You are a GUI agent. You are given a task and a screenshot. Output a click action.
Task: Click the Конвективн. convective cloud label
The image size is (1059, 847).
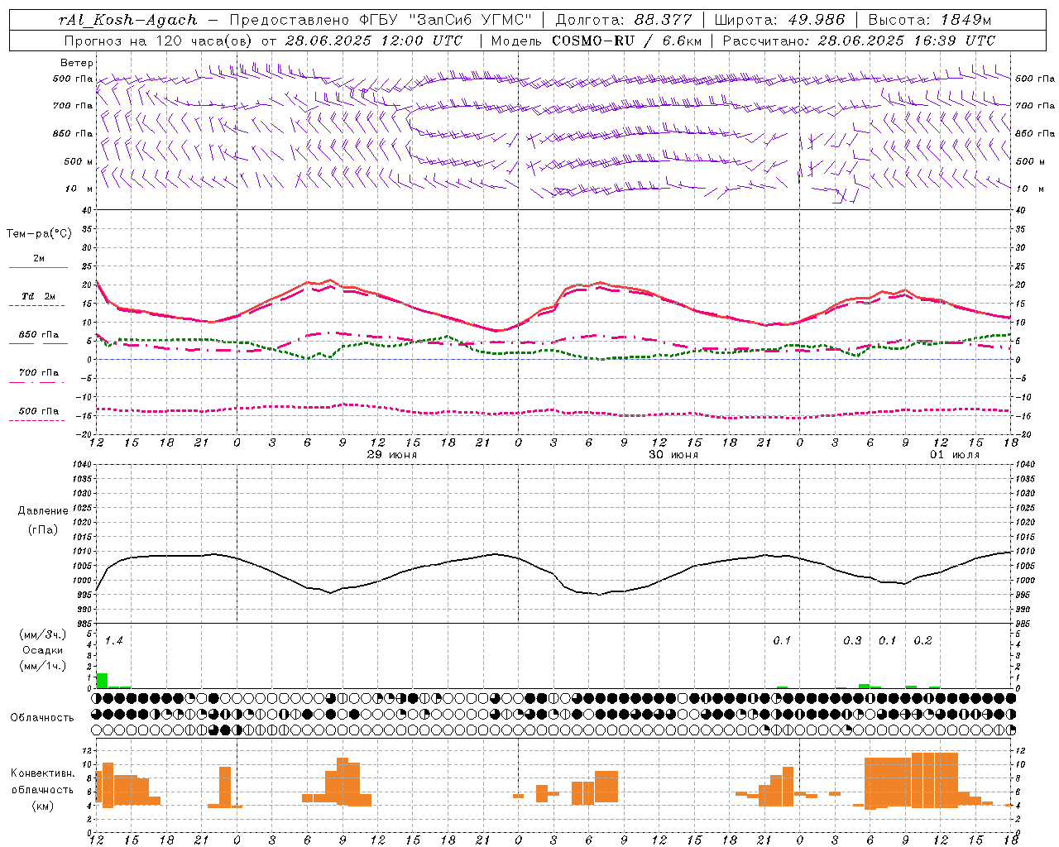point(42,773)
